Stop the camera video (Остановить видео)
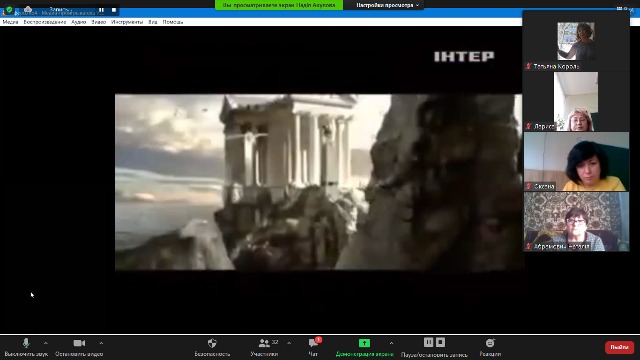 click(x=79, y=343)
